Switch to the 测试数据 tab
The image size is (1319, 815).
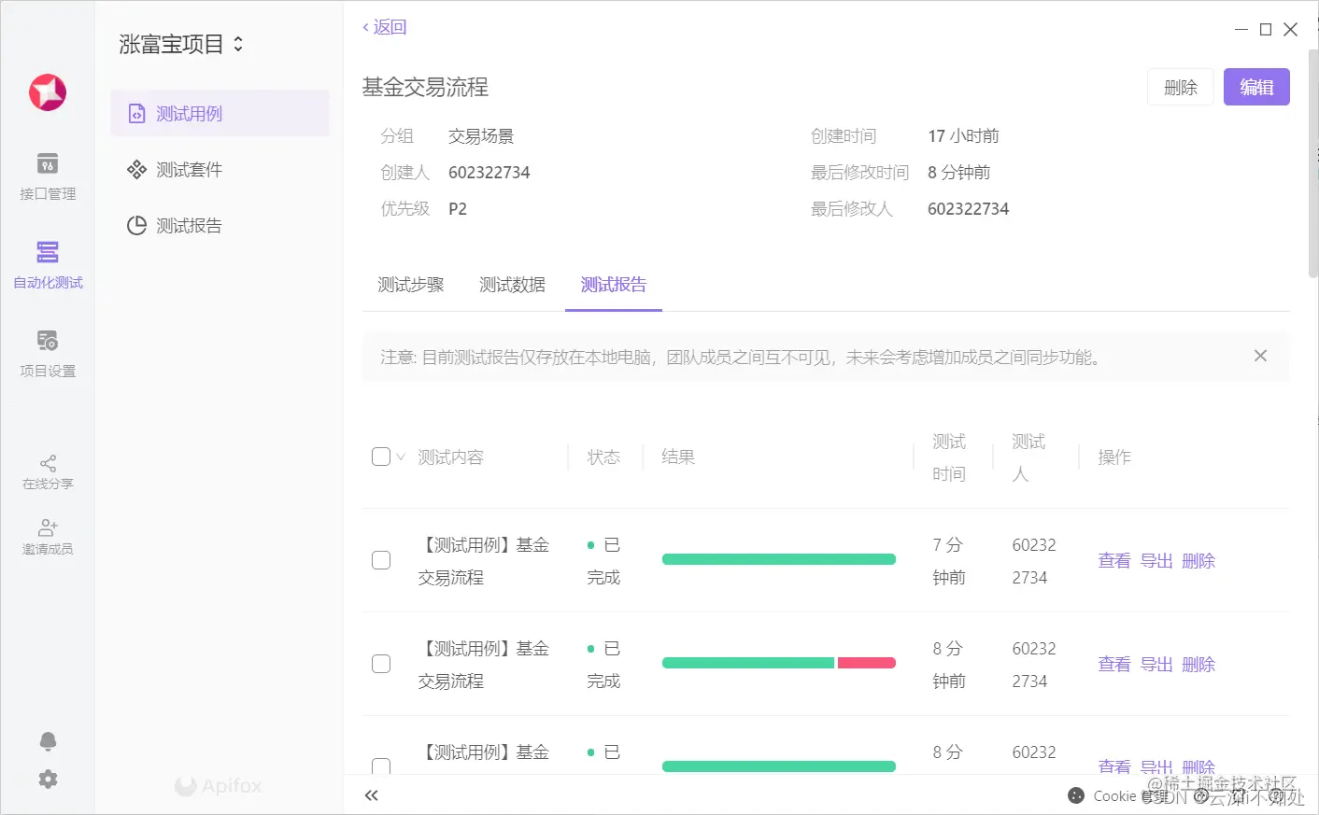tap(513, 285)
